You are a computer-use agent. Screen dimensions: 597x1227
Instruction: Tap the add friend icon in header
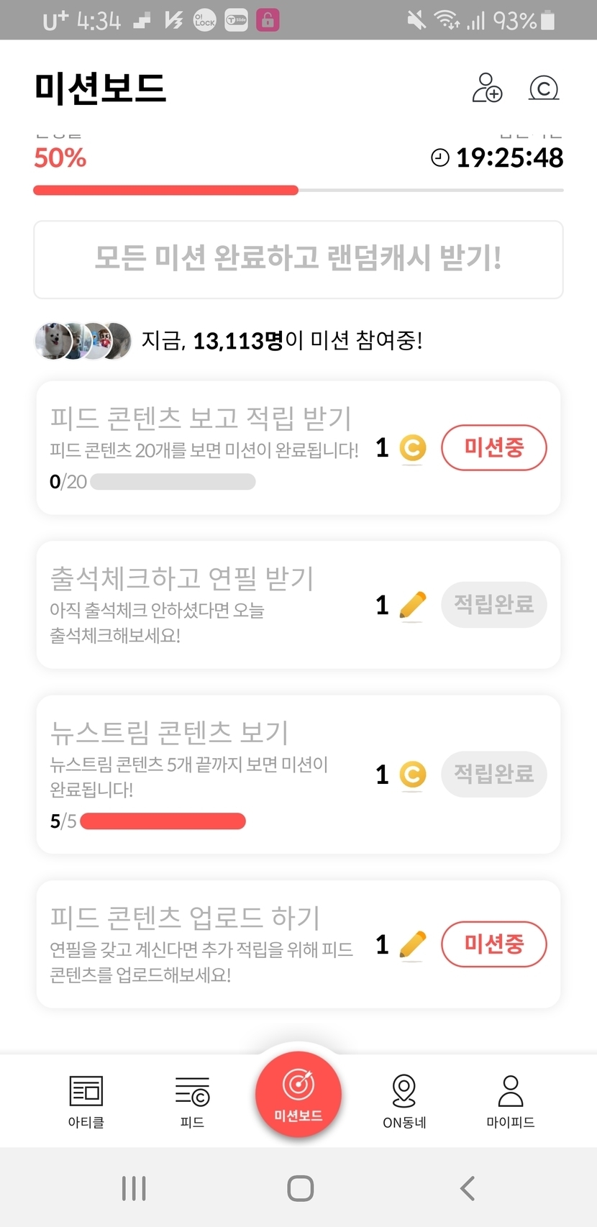(x=487, y=88)
